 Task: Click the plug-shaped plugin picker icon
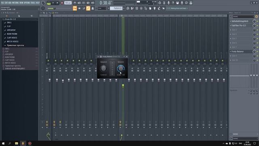tap(155, 8)
